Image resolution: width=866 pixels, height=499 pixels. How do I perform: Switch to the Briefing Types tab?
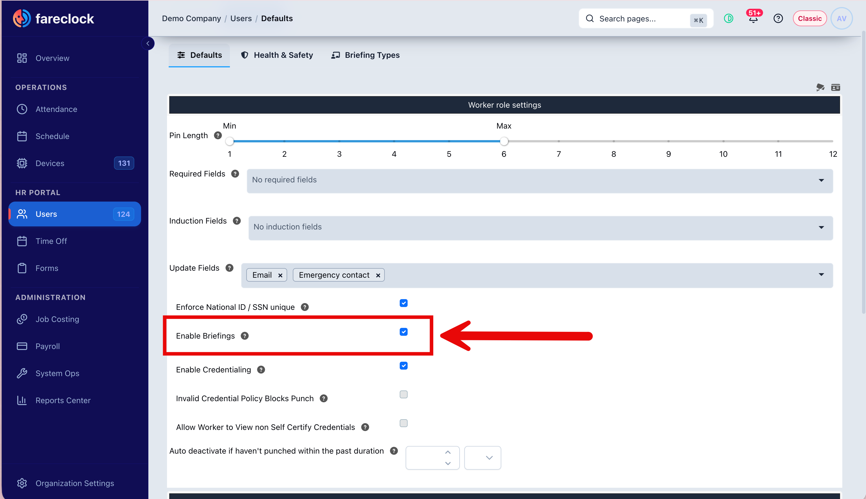pos(366,55)
